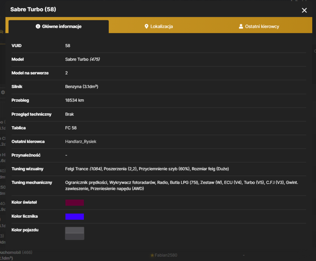Click the Model na serwerze value 2

(66, 73)
